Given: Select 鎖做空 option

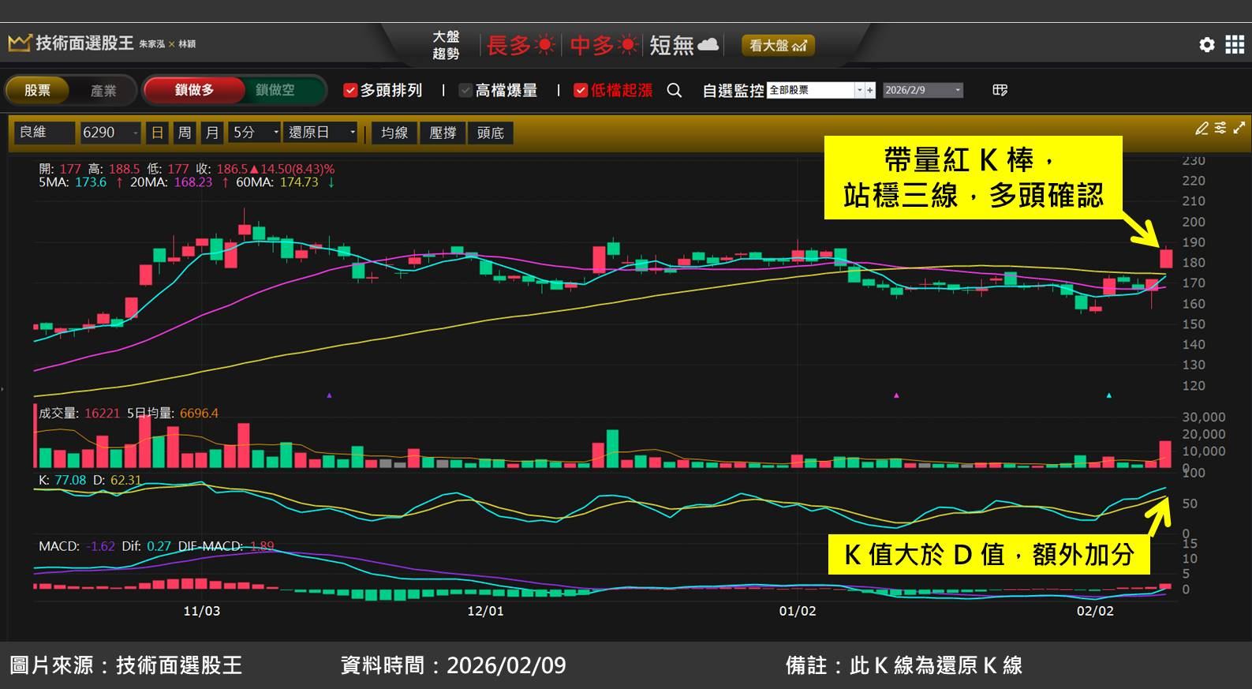Looking at the screenshot, I should [x=275, y=90].
